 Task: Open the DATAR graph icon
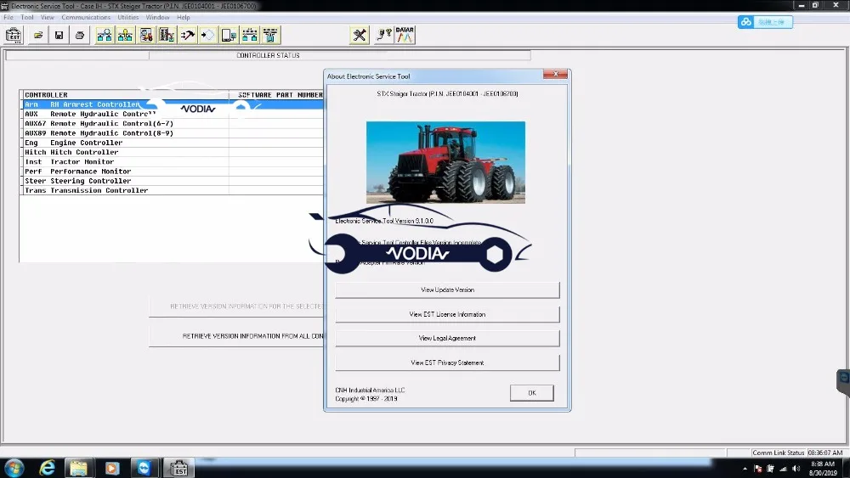coord(405,35)
